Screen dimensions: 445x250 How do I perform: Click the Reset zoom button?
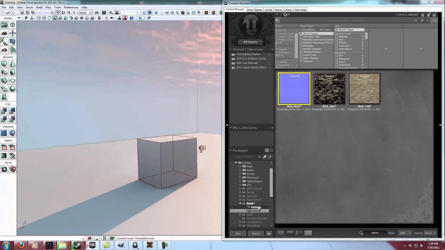pyautogui.click(x=391, y=233)
